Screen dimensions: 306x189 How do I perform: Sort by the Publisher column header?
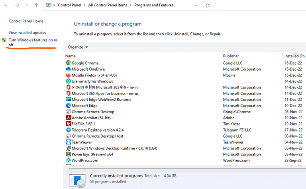pos(231,56)
